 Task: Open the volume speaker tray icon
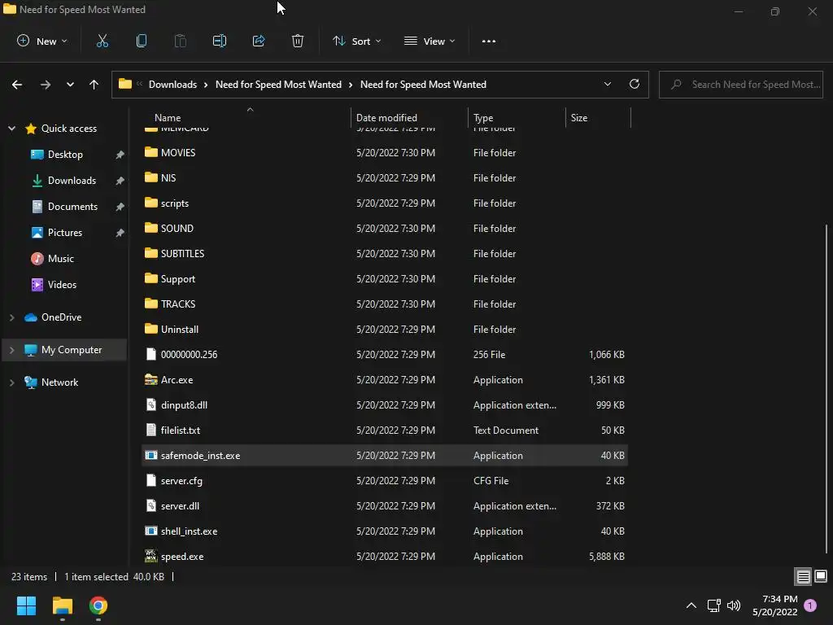734,605
